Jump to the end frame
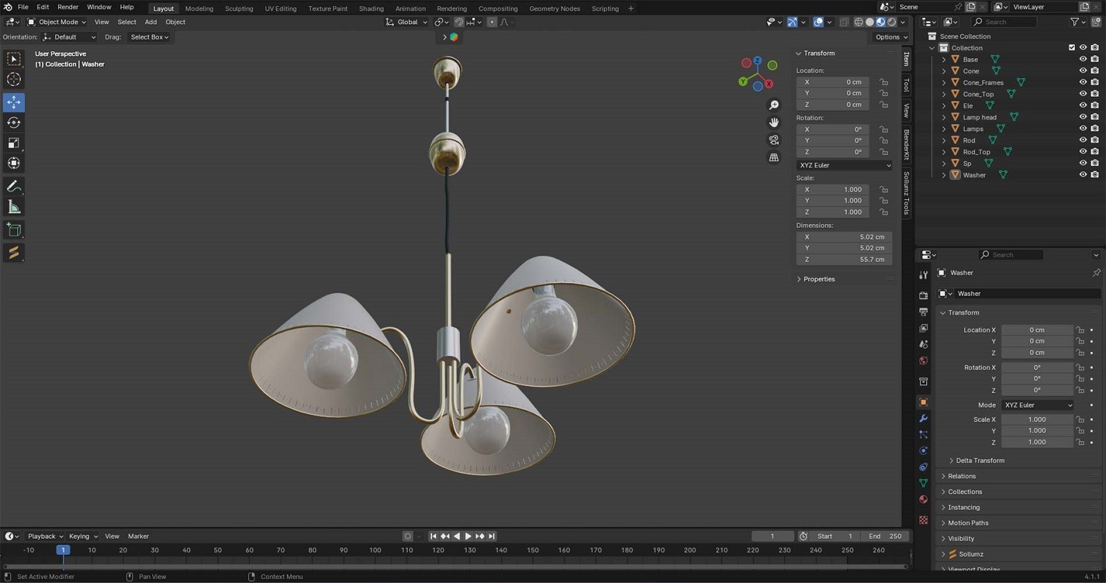This screenshot has width=1106, height=583. 492,536
